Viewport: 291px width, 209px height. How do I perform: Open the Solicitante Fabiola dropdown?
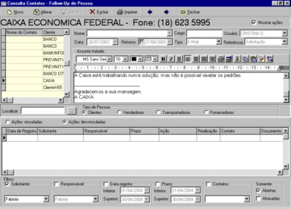coord(46,199)
